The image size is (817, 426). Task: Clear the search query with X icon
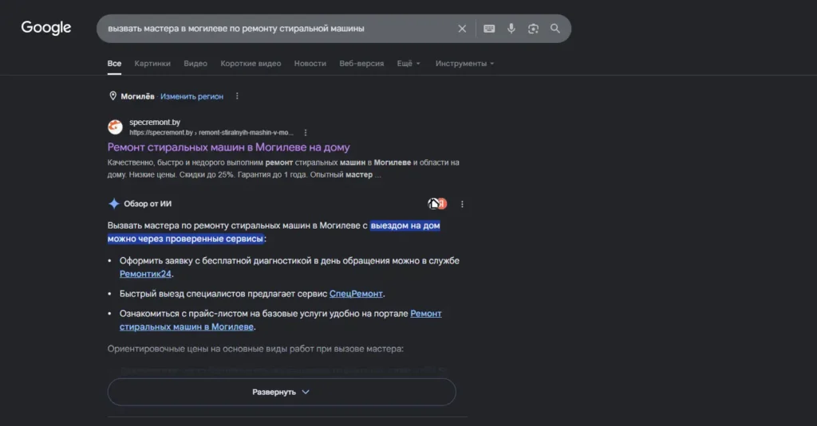(462, 29)
